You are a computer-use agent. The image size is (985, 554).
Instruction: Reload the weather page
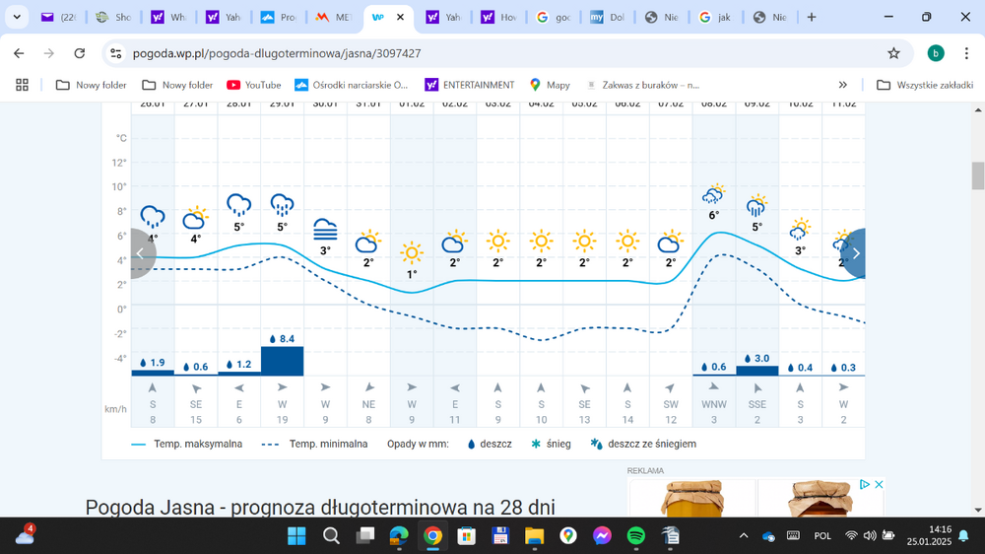pos(78,53)
